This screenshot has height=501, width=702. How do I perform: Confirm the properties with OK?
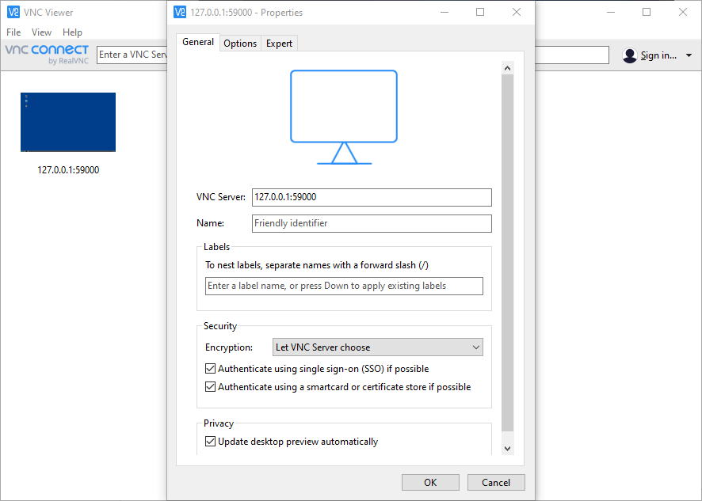tap(430, 482)
